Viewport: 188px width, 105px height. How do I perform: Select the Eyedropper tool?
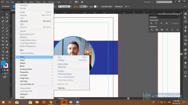click(x=3, y=48)
